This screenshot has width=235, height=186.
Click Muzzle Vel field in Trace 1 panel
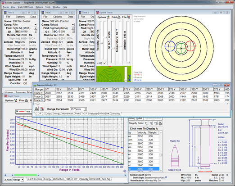(x=24, y=35)
